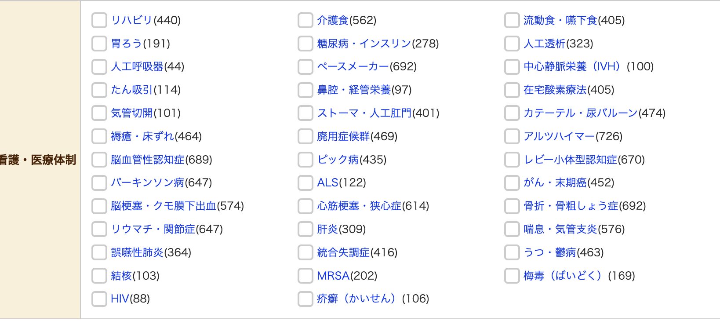Tick the 胃ろう checkbox
Image resolution: width=720 pixels, height=321 pixels.
click(99, 44)
